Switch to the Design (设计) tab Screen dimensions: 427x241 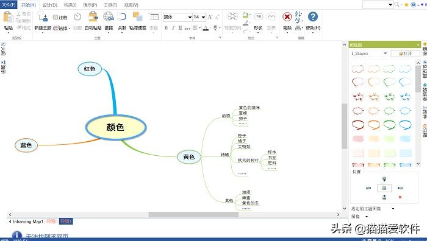50,5
